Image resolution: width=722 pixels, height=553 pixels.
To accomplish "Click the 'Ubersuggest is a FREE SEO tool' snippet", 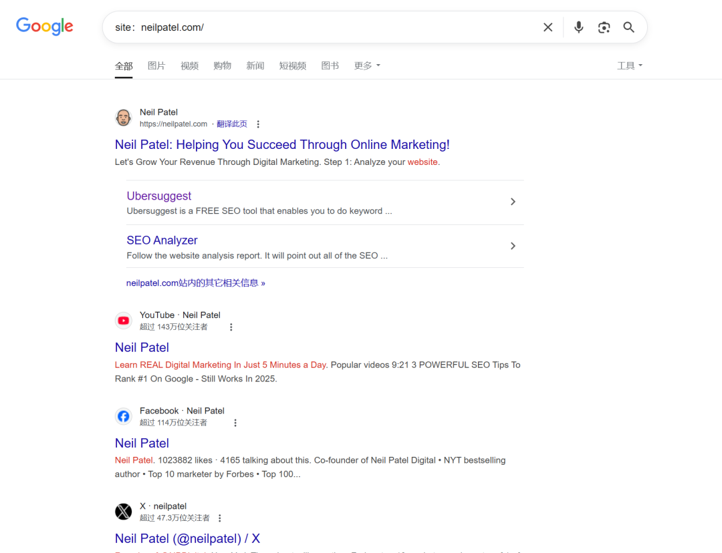I will [259, 211].
